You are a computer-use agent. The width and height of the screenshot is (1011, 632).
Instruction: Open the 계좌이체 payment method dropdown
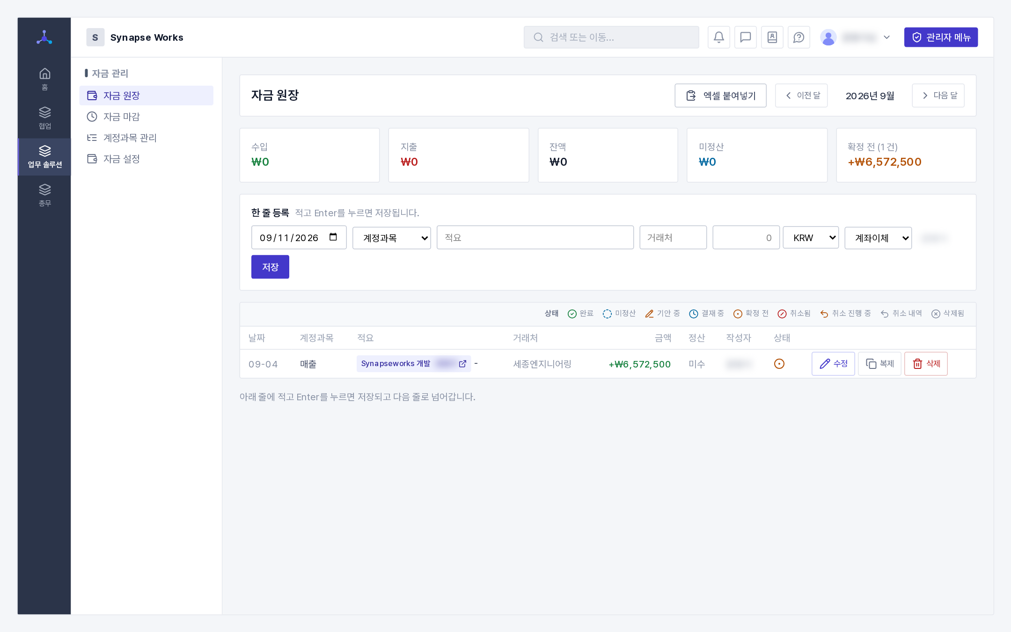point(878,238)
